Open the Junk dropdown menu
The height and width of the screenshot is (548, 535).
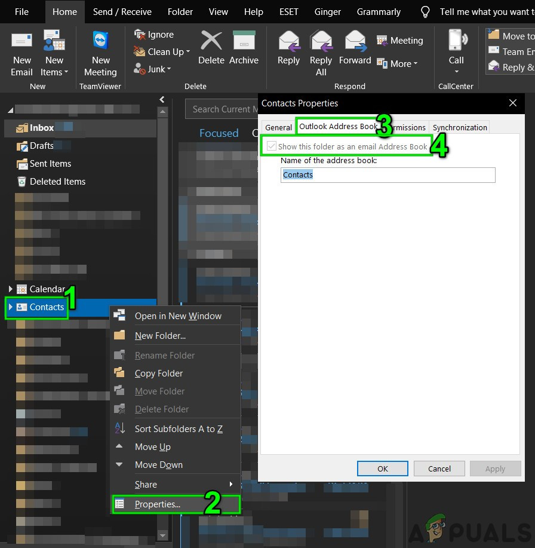pyautogui.click(x=153, y=69)
